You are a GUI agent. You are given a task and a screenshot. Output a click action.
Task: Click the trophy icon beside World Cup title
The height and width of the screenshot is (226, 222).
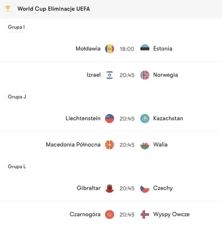(8, 9)
